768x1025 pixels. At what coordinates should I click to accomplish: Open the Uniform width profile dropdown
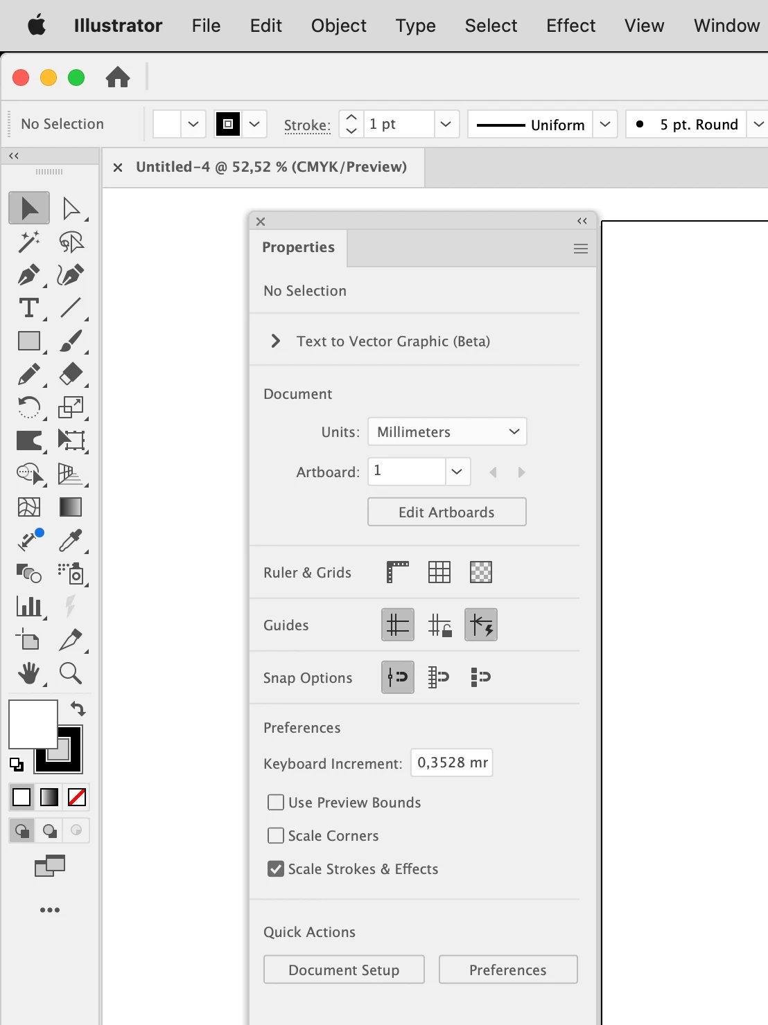[x=605, y=125]
